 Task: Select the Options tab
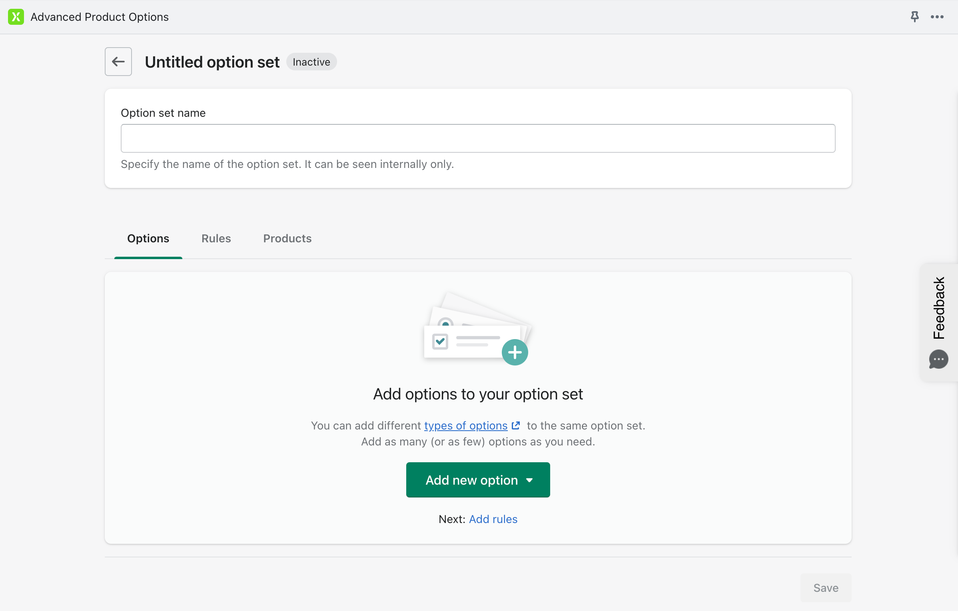point(148,238)
